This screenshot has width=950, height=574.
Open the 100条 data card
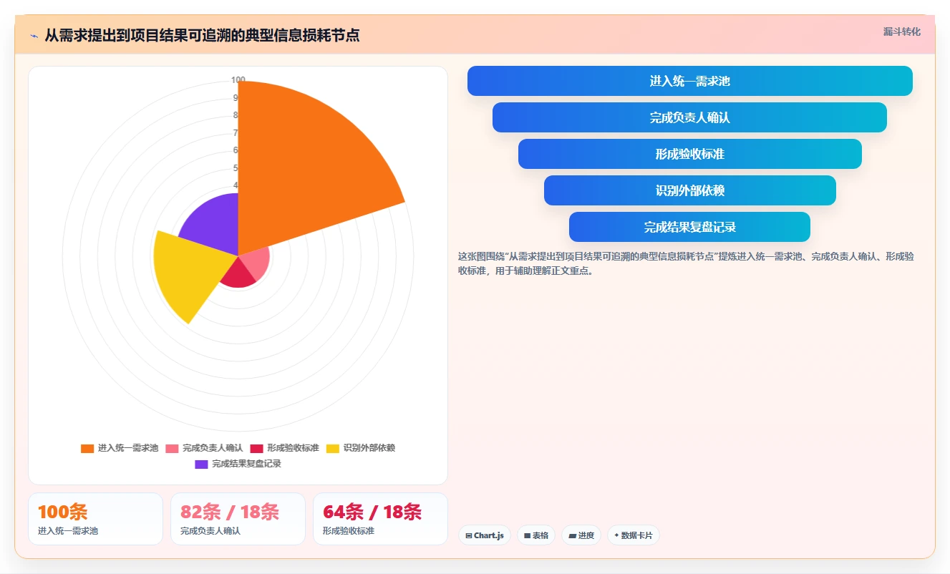pos(95,519)
